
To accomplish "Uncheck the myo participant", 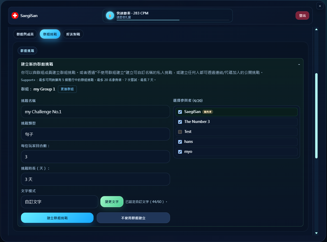I will pos(180,152).
